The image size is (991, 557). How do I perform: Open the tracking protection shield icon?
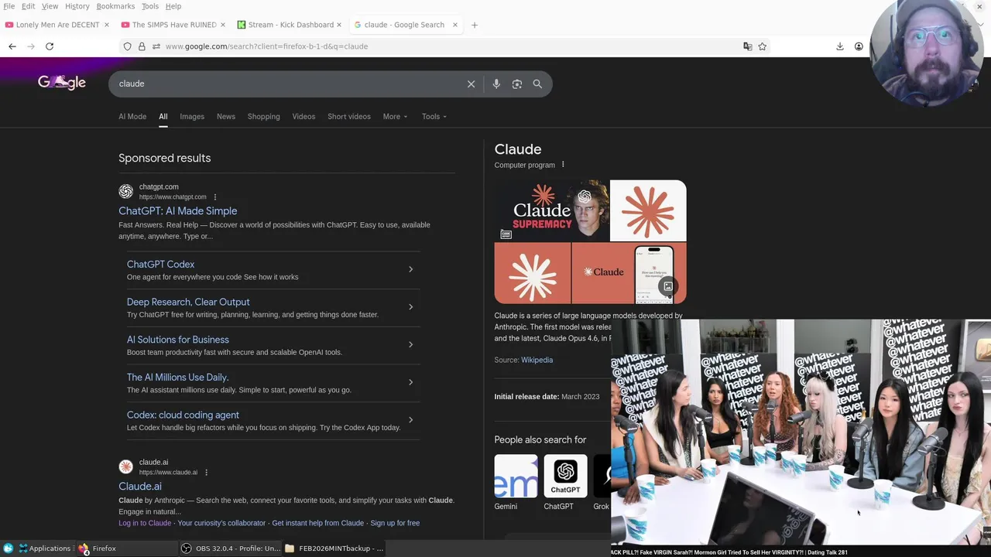(128, 46)
